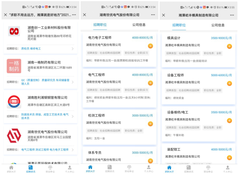Open 电气工程师 job title

click(97, 75)
